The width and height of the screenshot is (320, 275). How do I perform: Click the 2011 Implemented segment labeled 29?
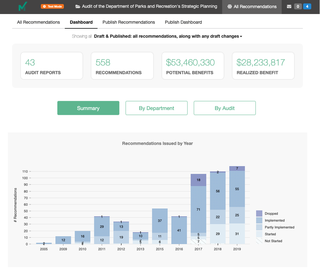102,227
